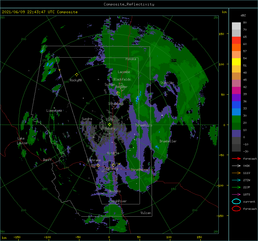Click the Stettler label
Screen dimensions: 258x241
(167, 83)
